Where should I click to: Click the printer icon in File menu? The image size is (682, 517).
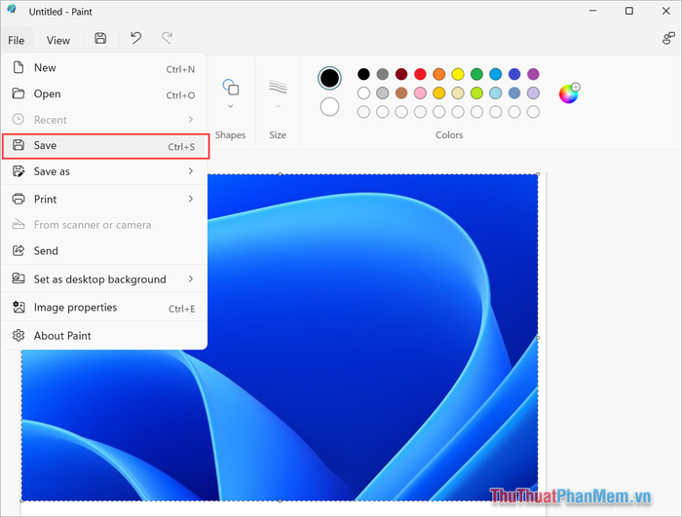point(19,200)
